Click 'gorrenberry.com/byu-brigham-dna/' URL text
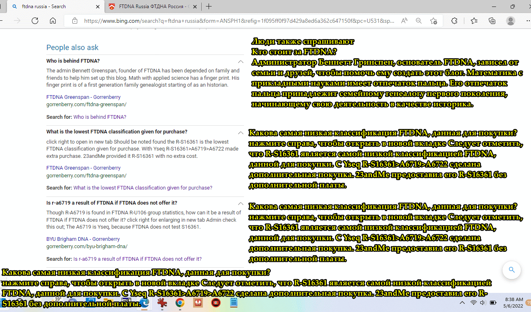Screen dimensions: 531x312 pyautogui.click(x=87, y=247)
